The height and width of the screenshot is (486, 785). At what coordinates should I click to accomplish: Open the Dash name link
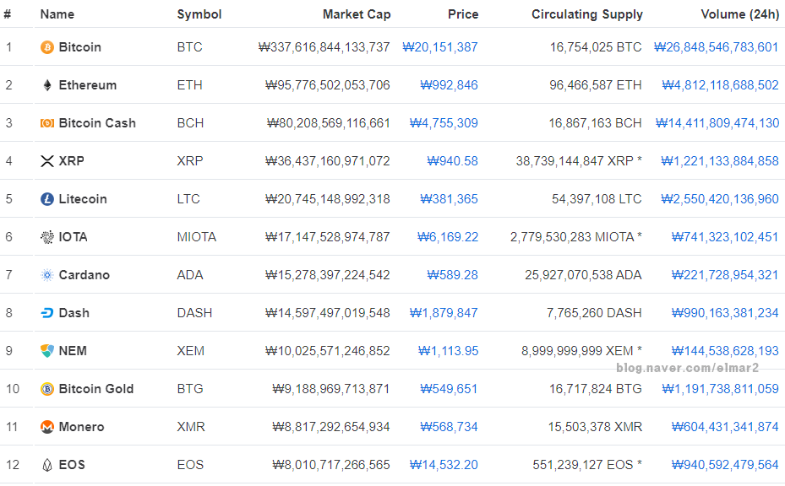[x=74, y=314]
